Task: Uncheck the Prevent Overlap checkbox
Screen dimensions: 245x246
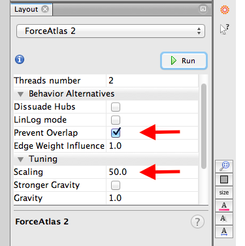Action: click(x=116, y=133)
